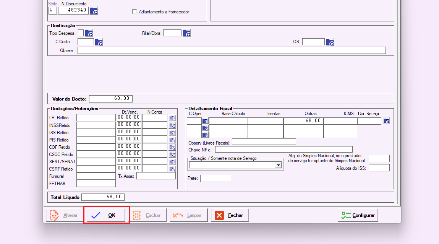Open the INSSRetido account lookup icon
This screenshot has width=439, height=244.
pyautogui.click(x=172, y=125)
